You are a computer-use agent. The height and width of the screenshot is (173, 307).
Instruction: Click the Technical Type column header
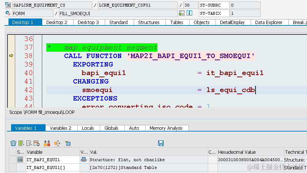(296, 152)
